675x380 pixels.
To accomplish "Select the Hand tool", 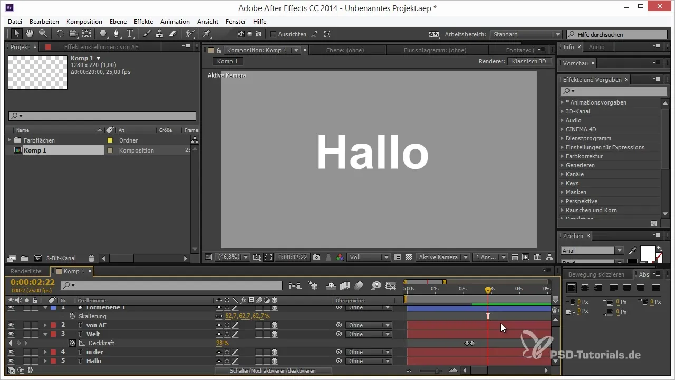I will tap(29, 34).
